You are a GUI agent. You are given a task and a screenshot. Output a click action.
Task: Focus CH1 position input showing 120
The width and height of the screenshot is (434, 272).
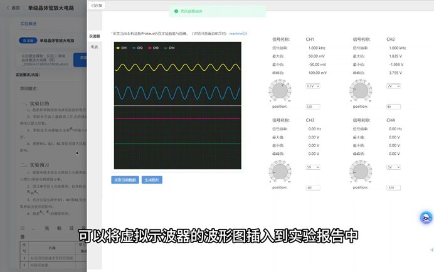pyautogui.click(x=313, y=107)
